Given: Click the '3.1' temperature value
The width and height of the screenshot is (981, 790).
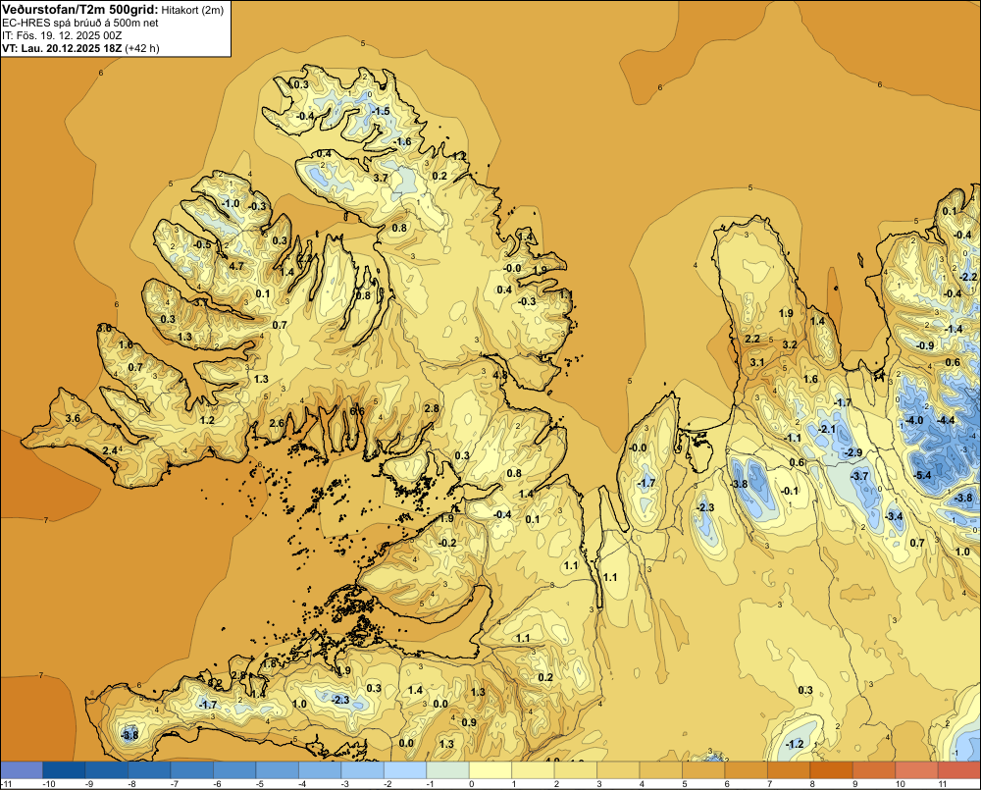Looking at the screenshot, I should click(757, 362).
